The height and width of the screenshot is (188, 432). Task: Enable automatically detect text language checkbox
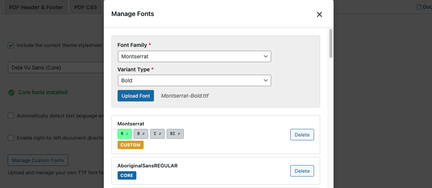[x=11, y=116]
